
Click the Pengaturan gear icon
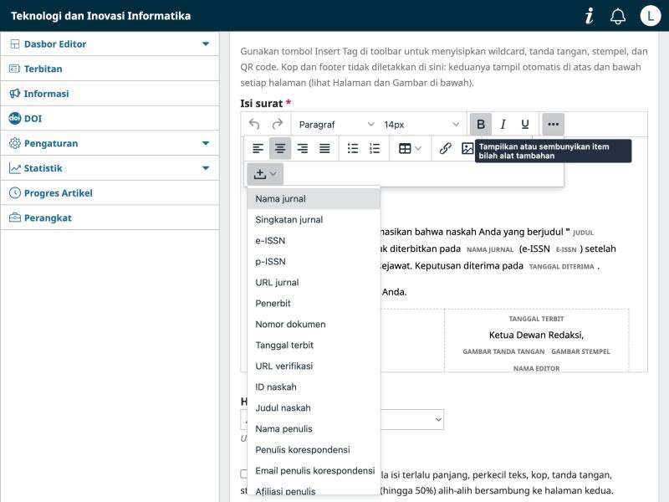14,143
